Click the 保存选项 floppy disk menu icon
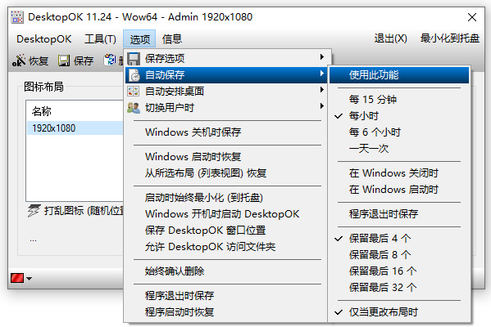The width and height of the screenshot is (491, 327). (134, 58)
